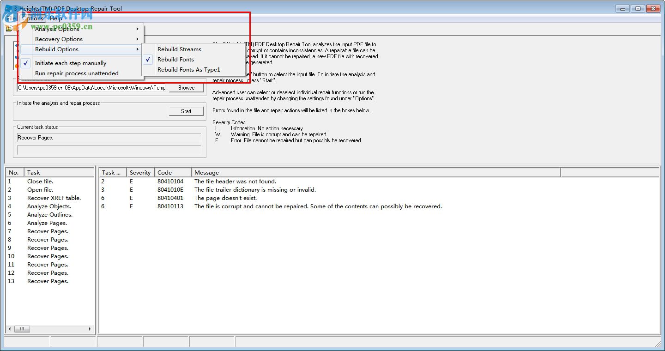This screenshot has height=351, width=665.
Task: Close the Repair Tool window
Action: (x=653, y=9)
